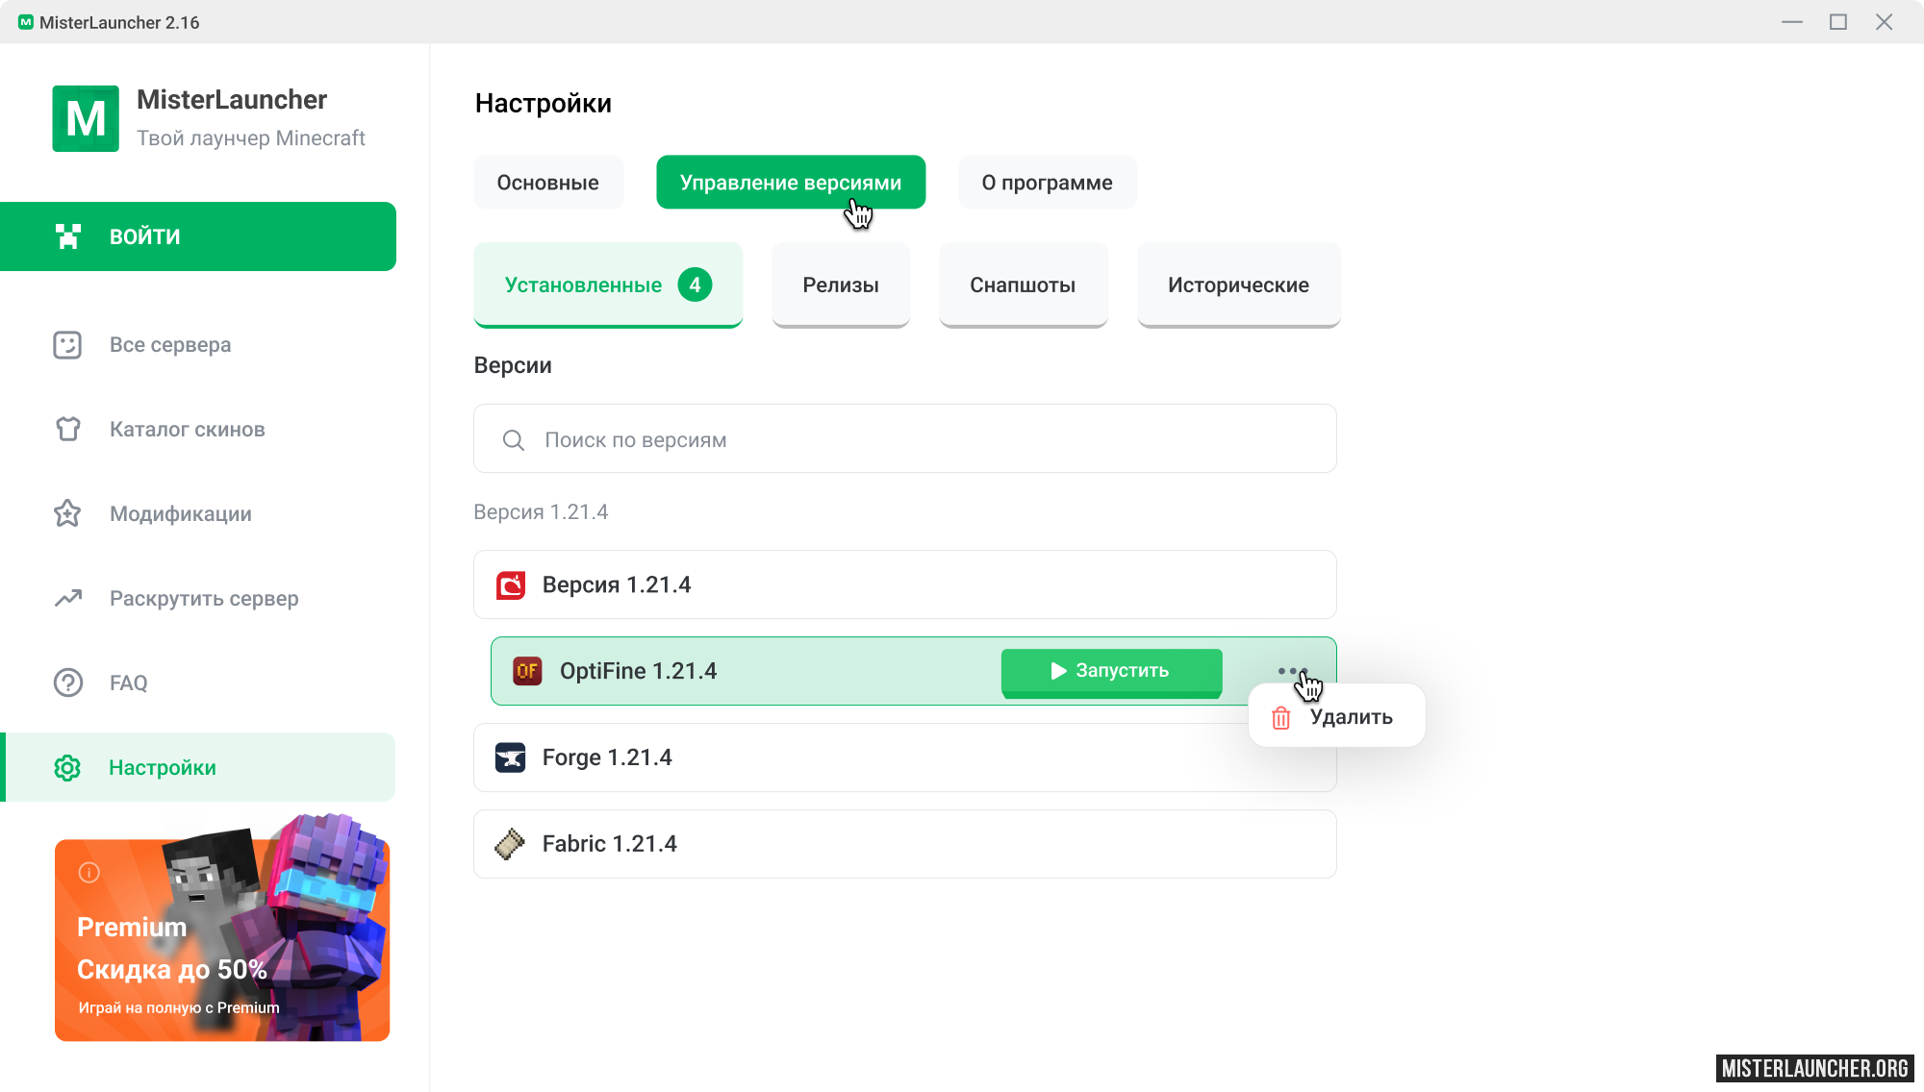Click the face icon next to Все сервера
The height and width of the screenshot is (1092, 1924).
click(x=67, y=345)
